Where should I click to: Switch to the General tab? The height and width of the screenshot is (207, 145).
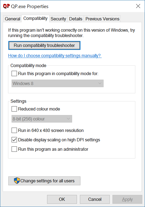(12, 19)
